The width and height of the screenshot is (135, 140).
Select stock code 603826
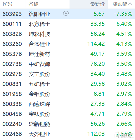click(x=12, y=34)
